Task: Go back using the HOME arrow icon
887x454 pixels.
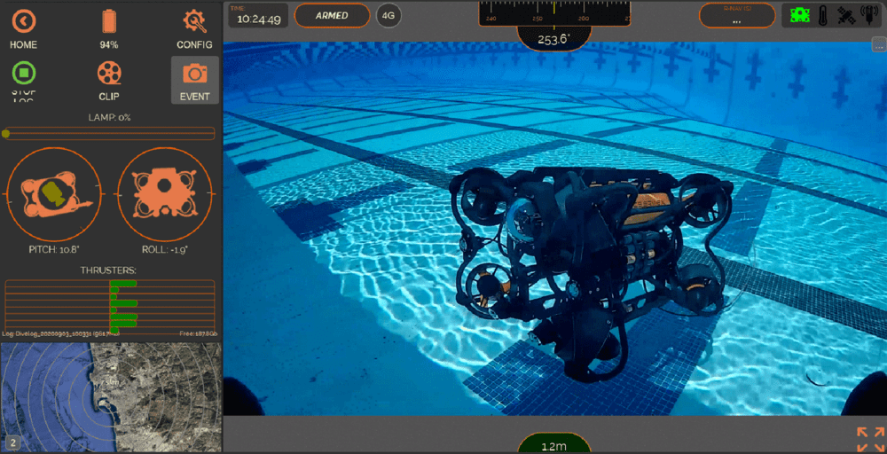Action: [x=24, y=21]
